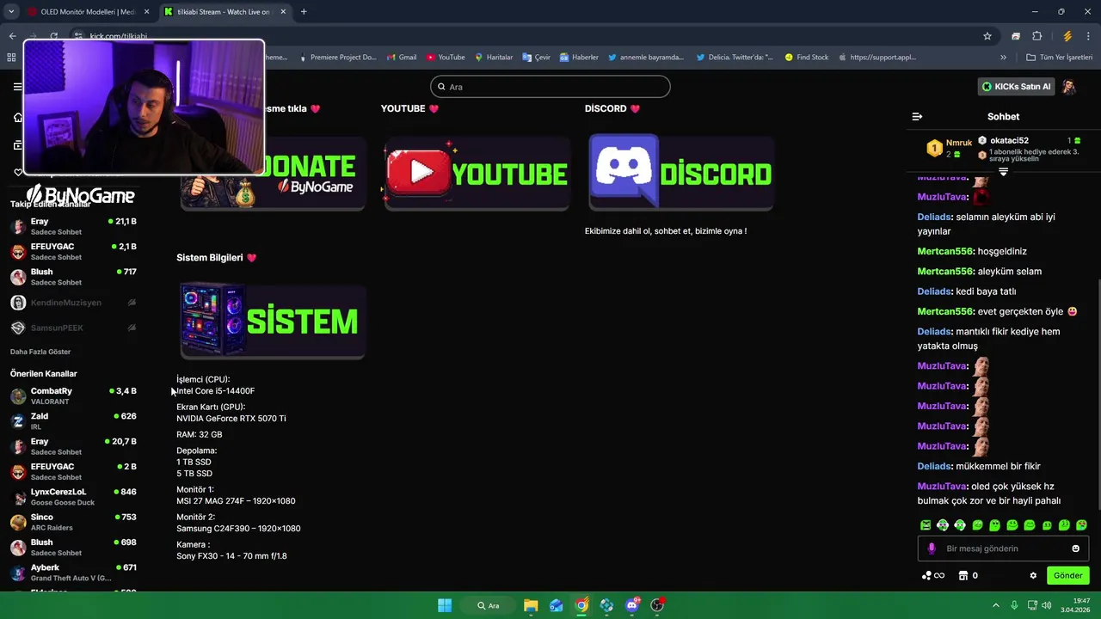Open Chrome from the taskbar
Screen dimensions: 1101x619
pos(581,605)
